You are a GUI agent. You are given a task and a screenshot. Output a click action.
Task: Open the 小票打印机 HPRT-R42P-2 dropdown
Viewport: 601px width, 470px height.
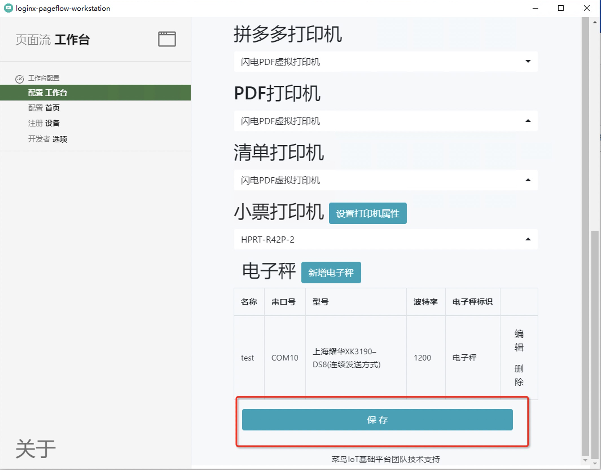[x=385, y=240]
